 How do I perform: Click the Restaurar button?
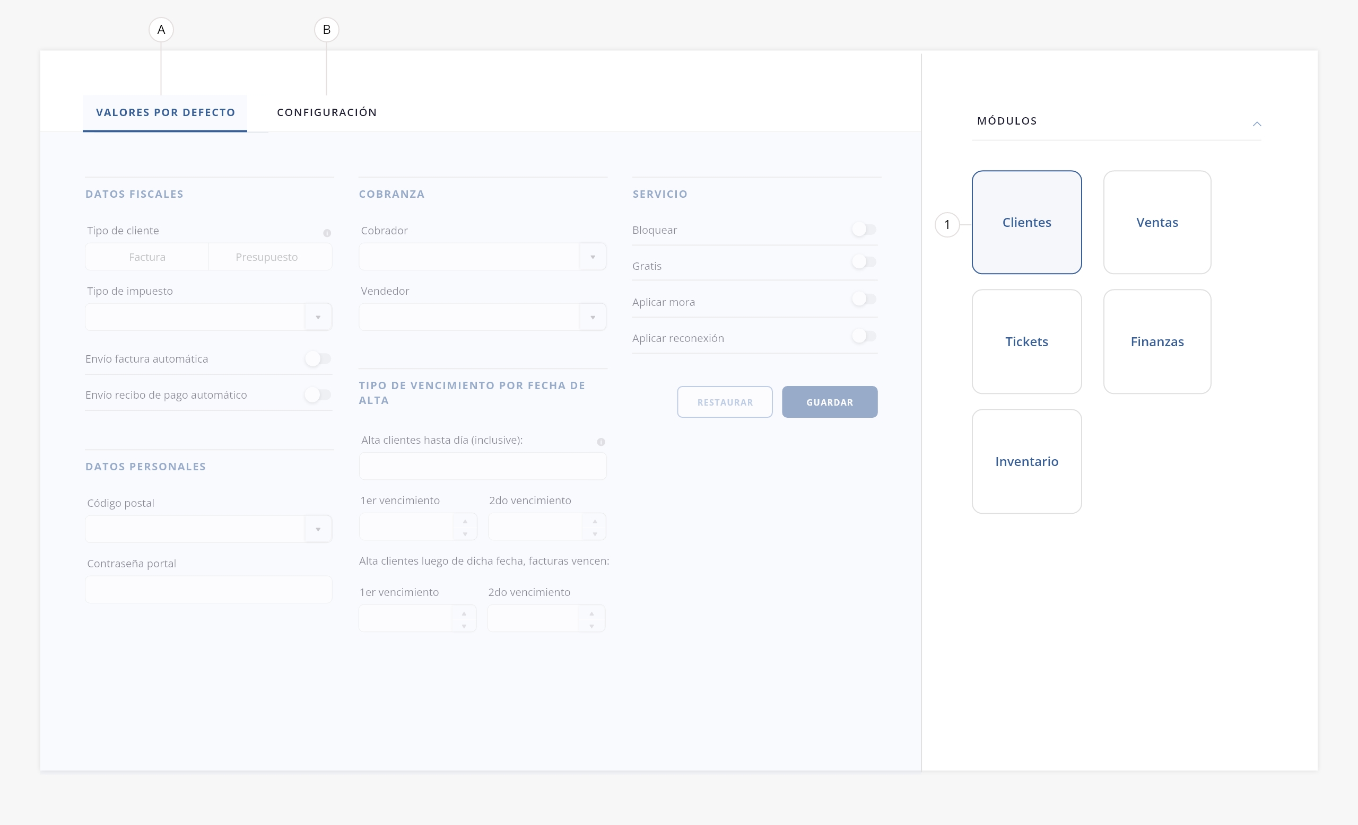tap(724, 402)
